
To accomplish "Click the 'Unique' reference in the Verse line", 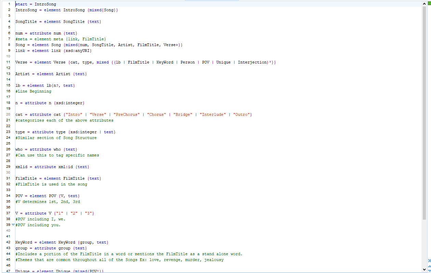I will click(x=224, y=62).
